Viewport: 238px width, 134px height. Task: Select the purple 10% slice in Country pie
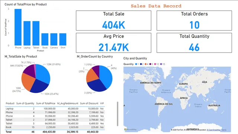pyautogui.click(x=96, y=70)
